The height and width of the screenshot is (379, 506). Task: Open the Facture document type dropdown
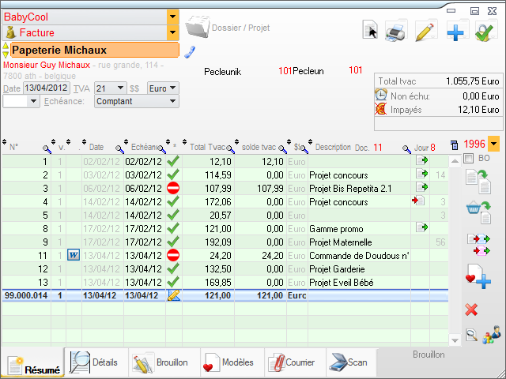point(172,33)
